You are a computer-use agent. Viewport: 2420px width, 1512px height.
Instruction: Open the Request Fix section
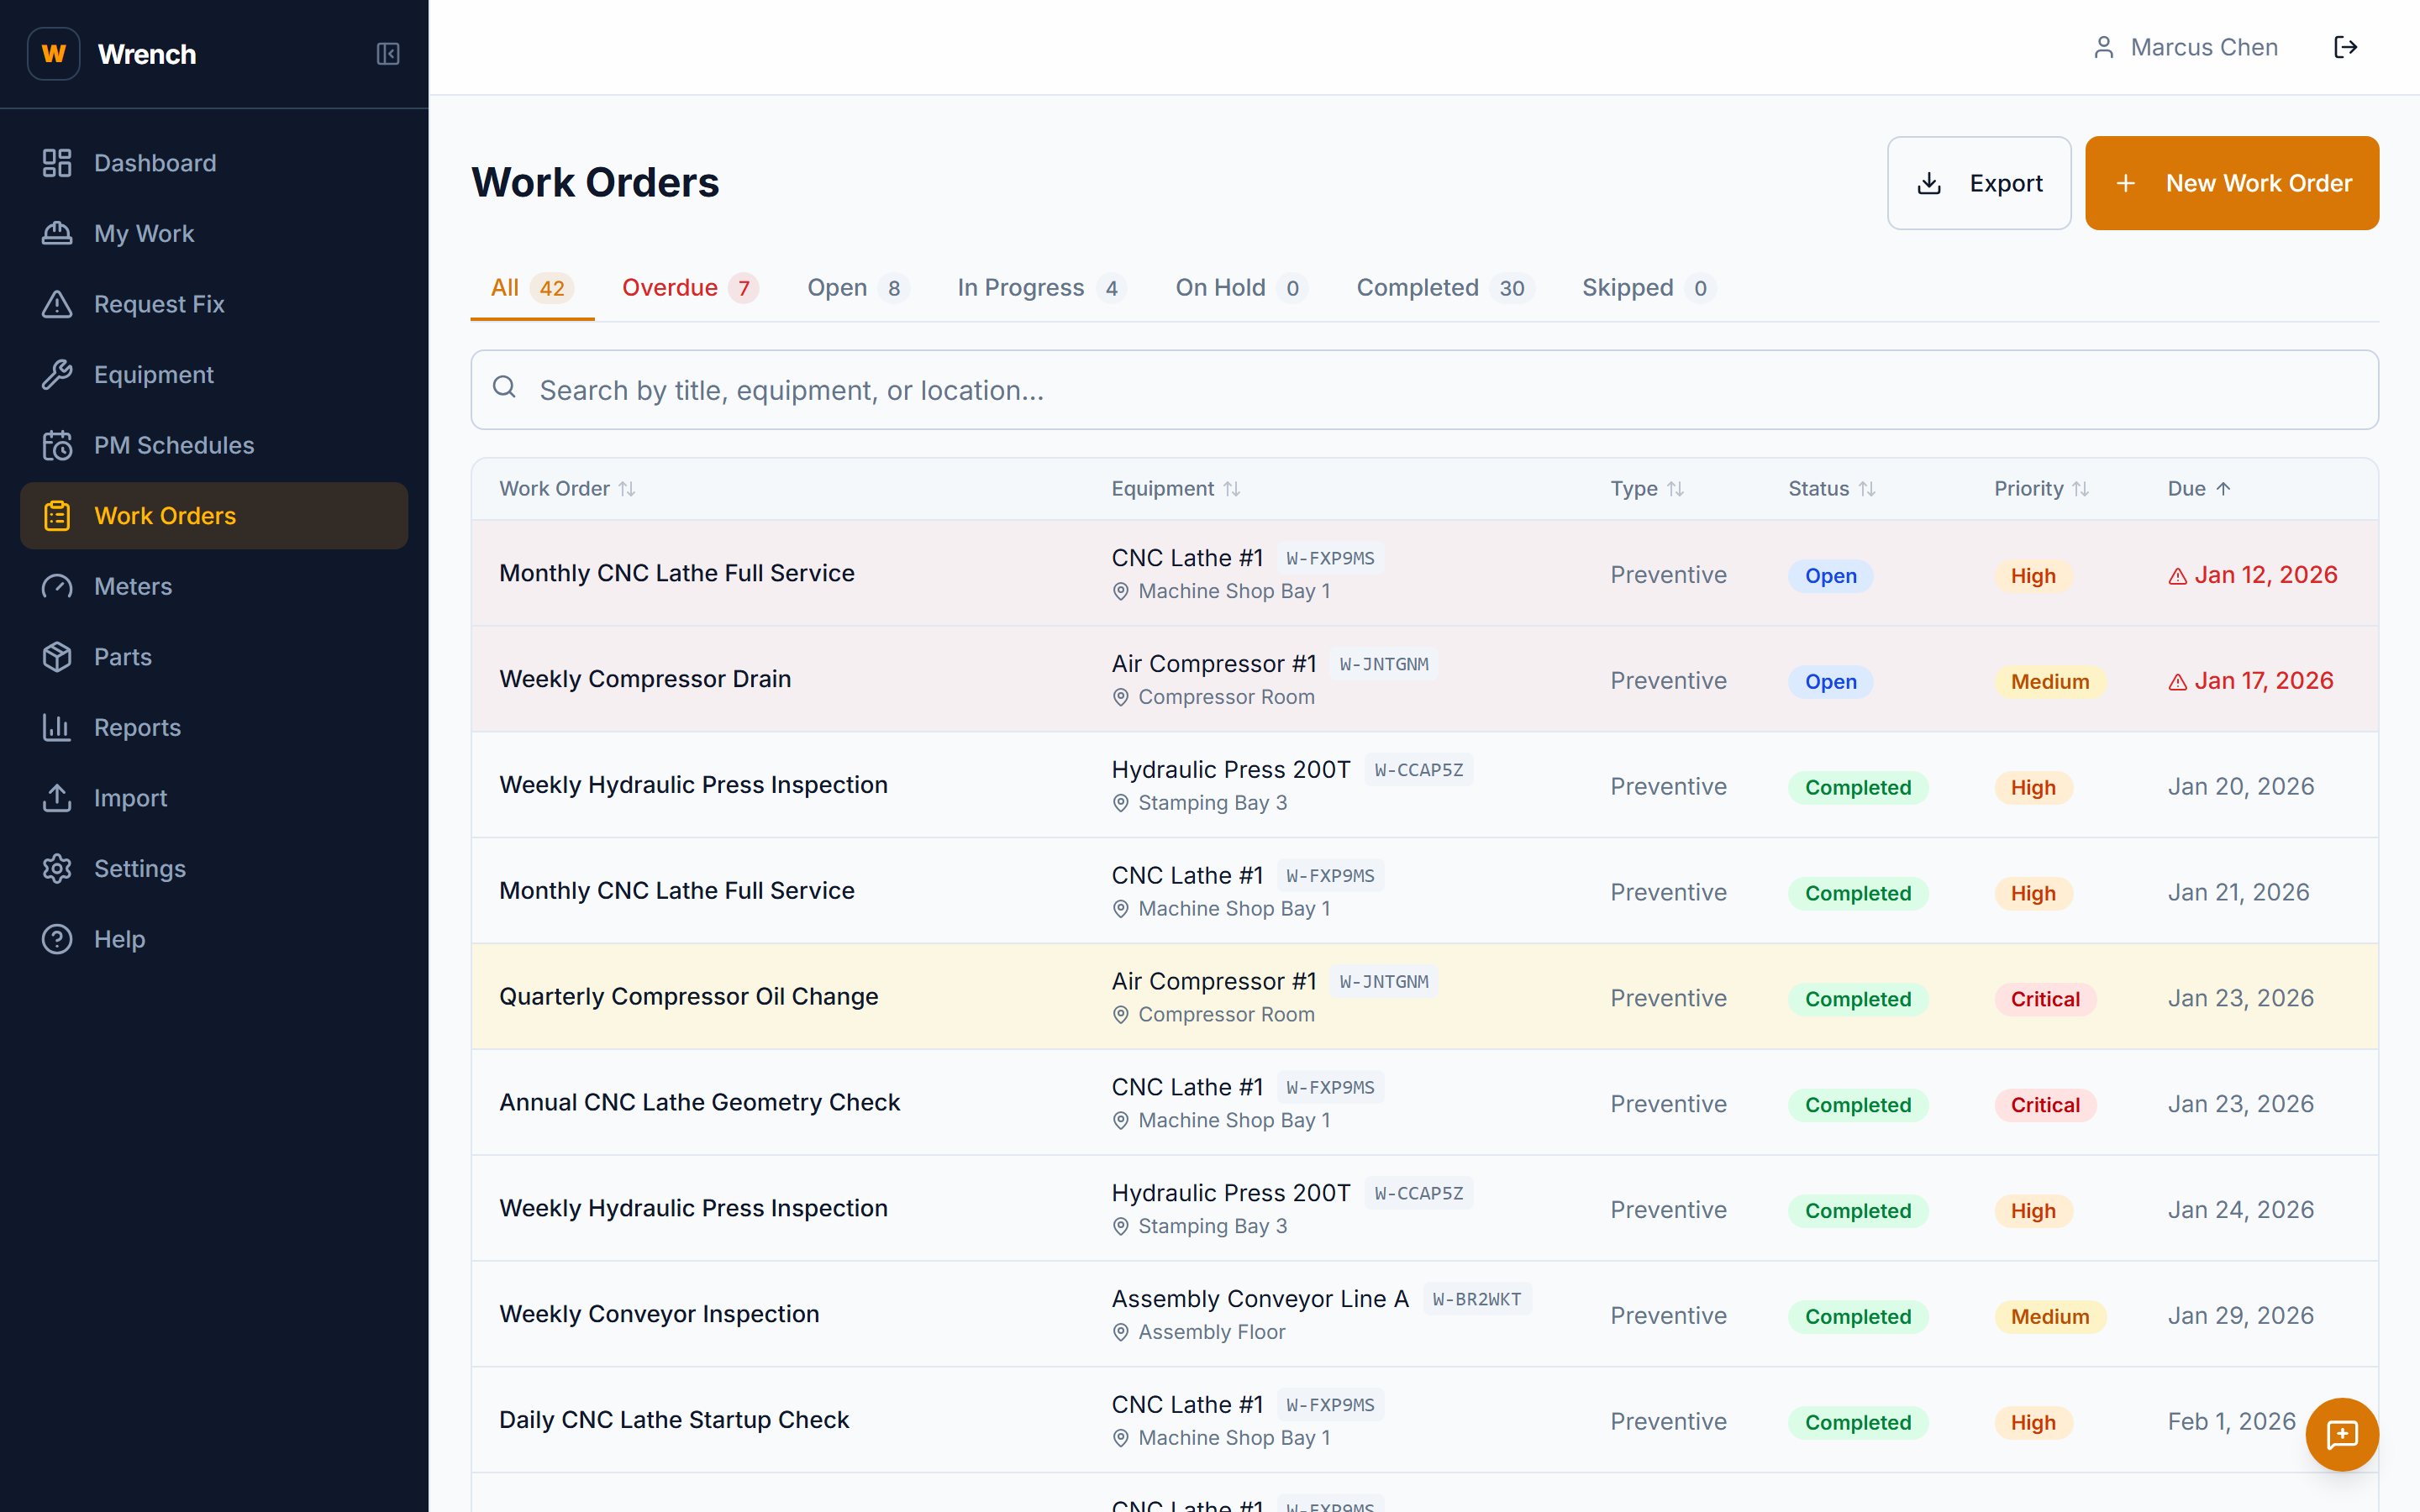pyautogui.click(x=159, y=304)
